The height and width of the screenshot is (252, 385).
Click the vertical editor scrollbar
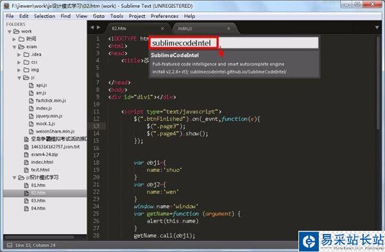378,83
